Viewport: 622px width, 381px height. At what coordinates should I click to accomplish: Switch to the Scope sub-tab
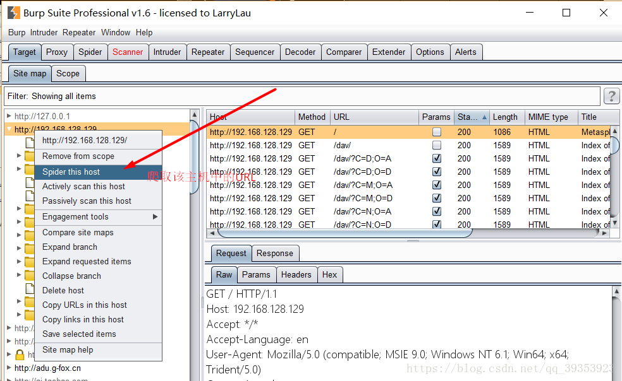pos(68,73)
